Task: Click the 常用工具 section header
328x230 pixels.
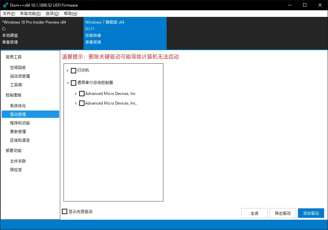Action: click(x=14, y=57)
